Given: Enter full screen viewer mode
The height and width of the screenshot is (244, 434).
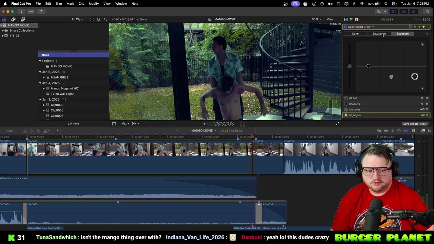Looking at the screenshot, I should [x=337, y=124].
